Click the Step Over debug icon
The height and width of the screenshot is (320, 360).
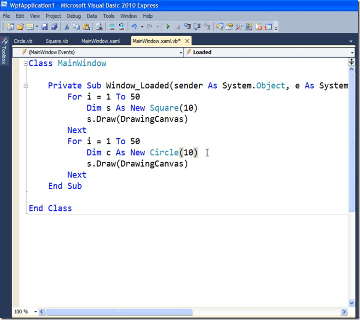(x=197, y=27)
